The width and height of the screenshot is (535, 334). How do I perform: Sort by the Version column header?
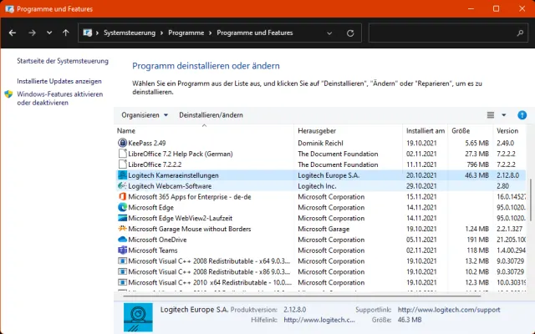pyautogui.click(x=511, y=131)
